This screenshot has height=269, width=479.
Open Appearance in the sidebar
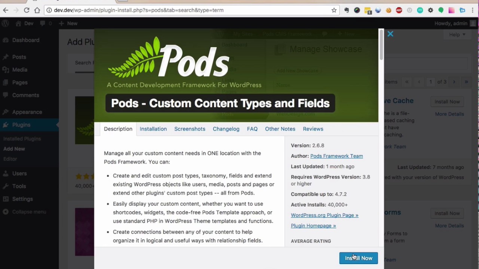[27, 112]
